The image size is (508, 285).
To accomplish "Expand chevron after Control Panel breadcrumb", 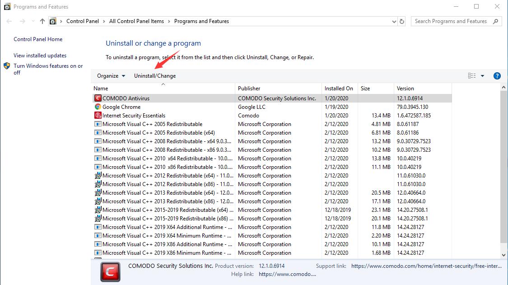I will pos(104,21).
